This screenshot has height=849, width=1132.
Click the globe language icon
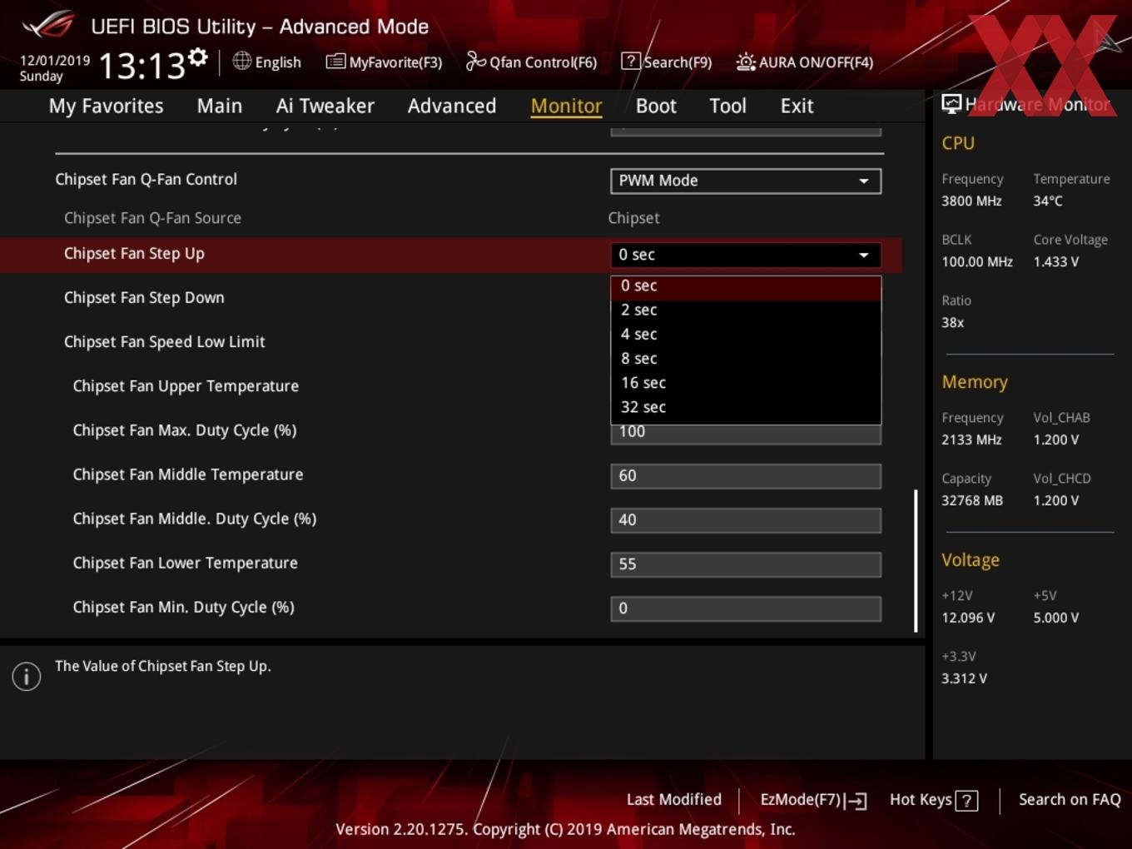[x=241, y=61]
